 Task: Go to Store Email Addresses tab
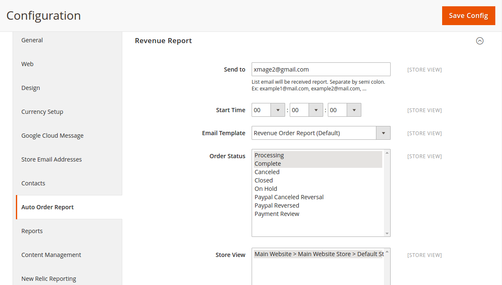click(51, 159)
